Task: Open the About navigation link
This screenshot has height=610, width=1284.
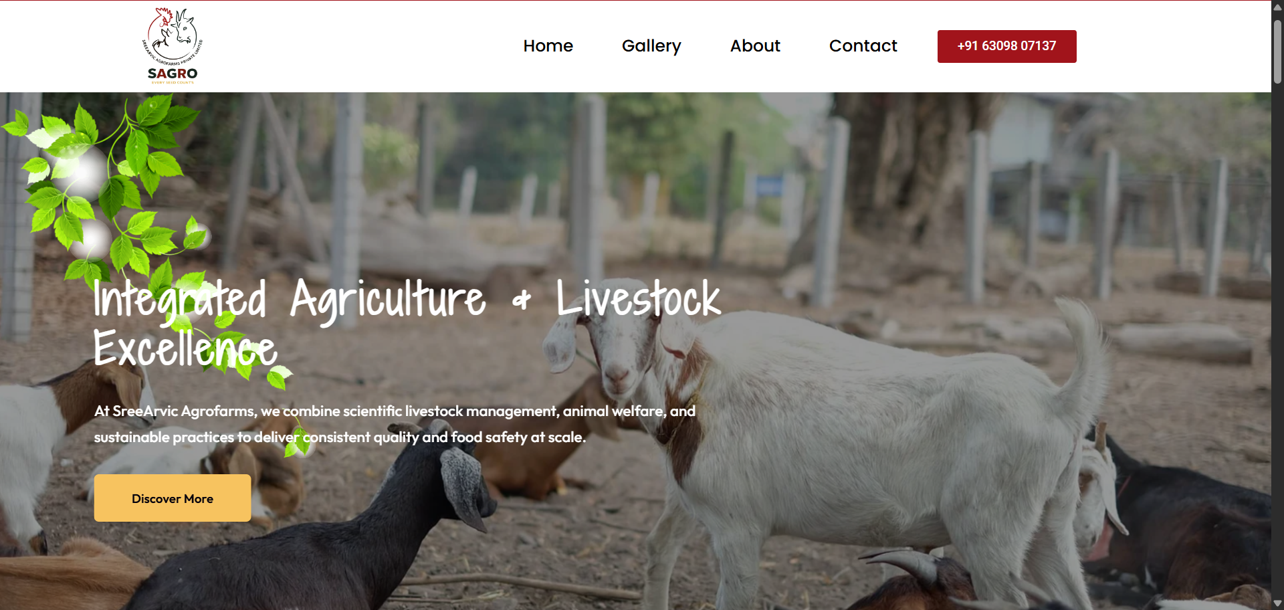Action: [x=755, y=45]
